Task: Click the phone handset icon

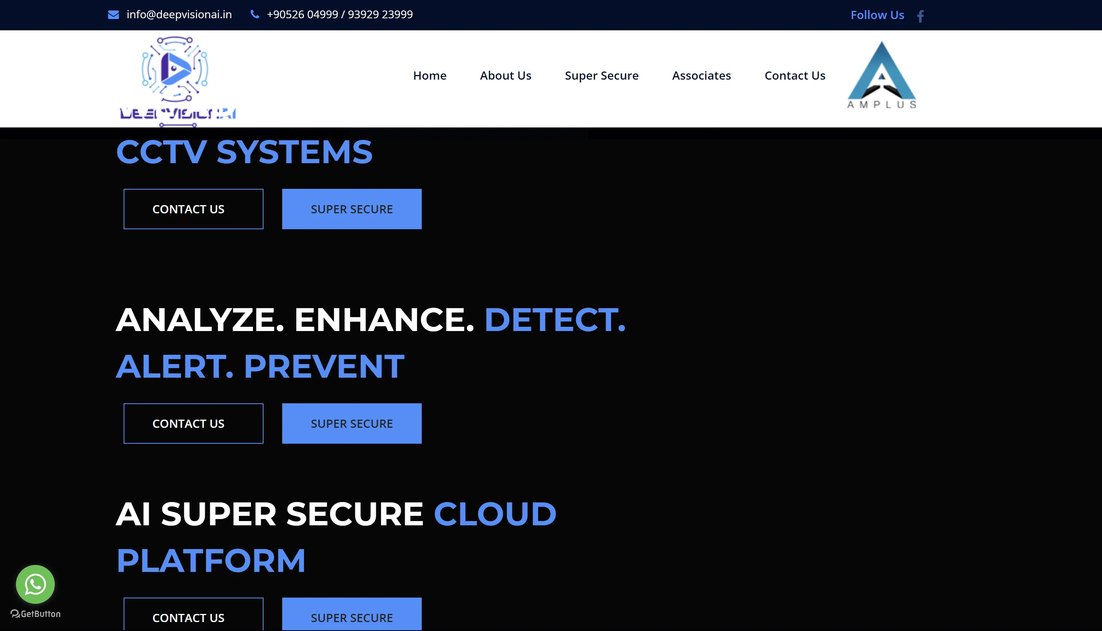Action: coord(255,14)
